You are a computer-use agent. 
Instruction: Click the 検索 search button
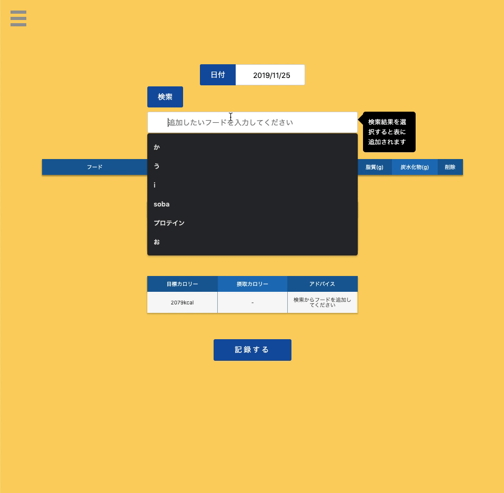165,97
